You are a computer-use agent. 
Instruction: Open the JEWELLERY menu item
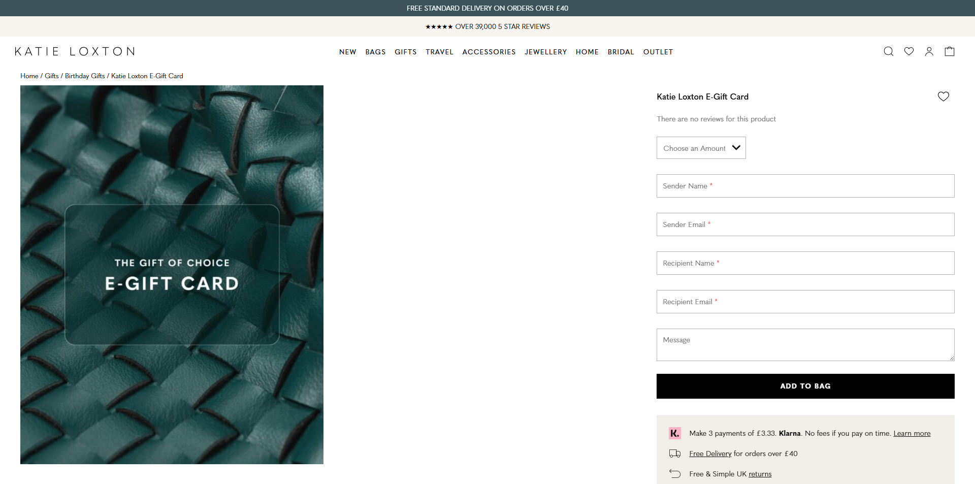[x=545, y=52]
